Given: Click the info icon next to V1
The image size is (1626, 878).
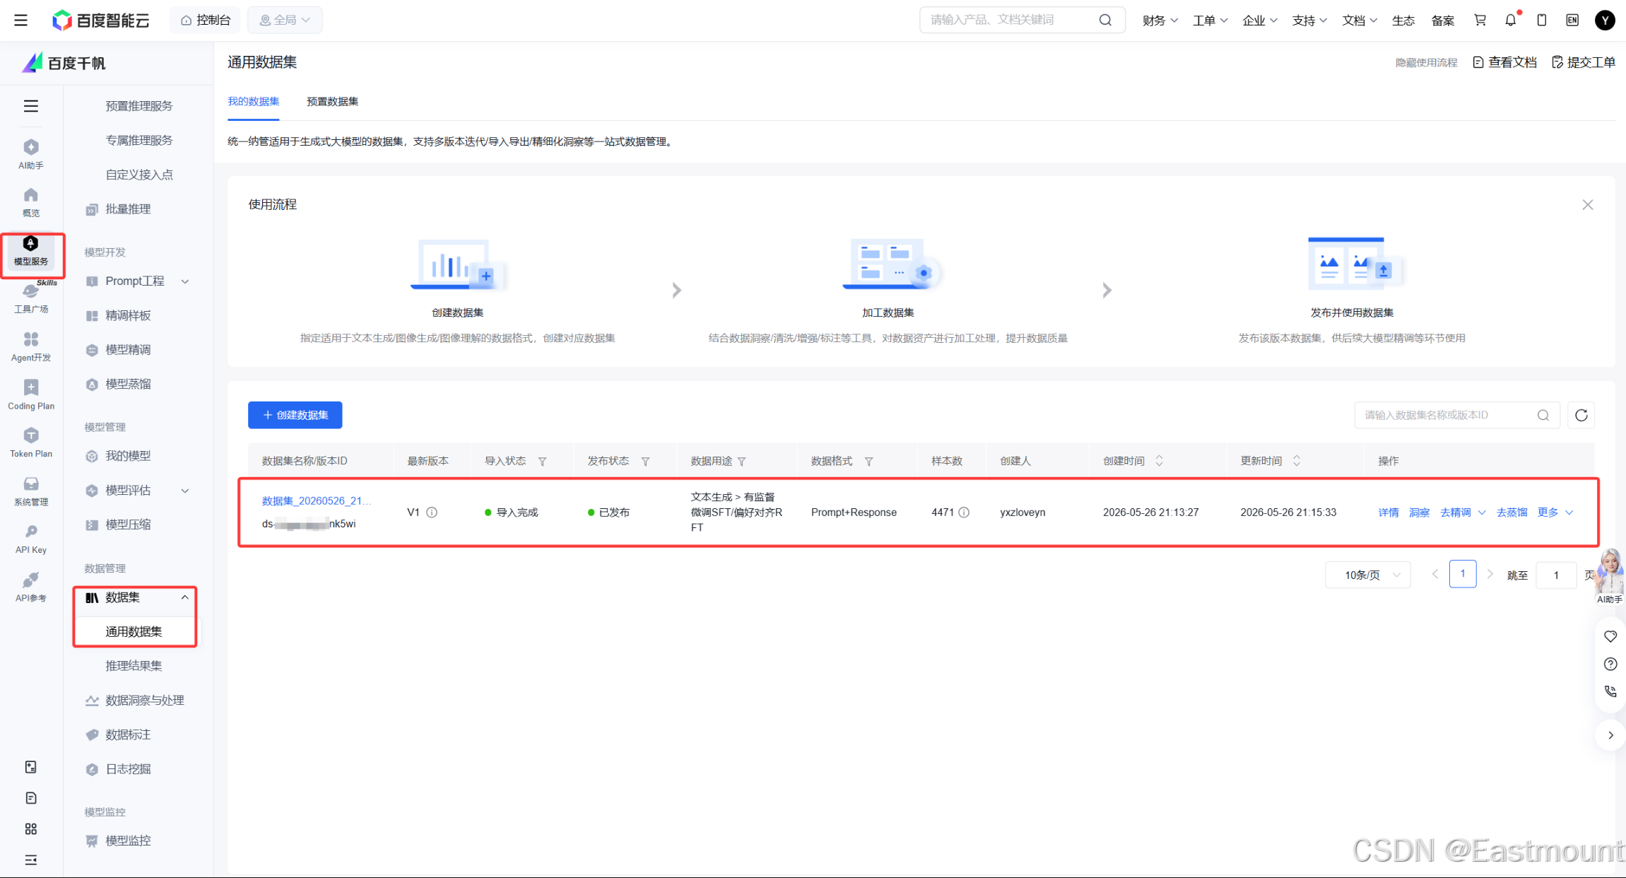Looking at the screenshot, I should (x=432, y=513).
